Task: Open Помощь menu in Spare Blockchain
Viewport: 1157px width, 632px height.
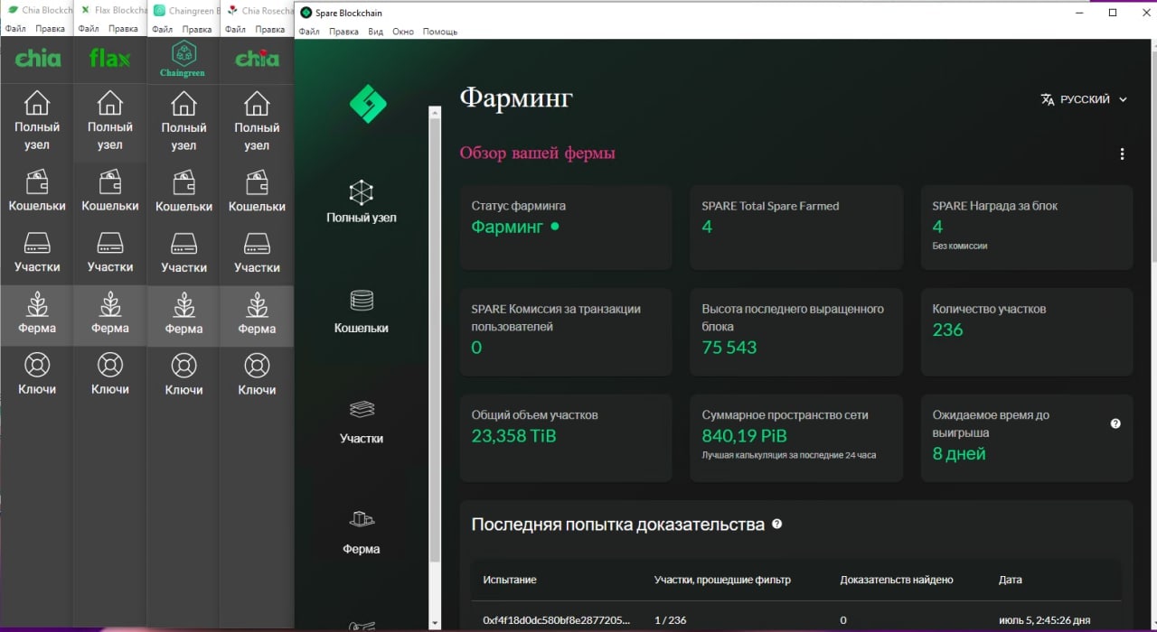Action: click(x=440, y=32)
